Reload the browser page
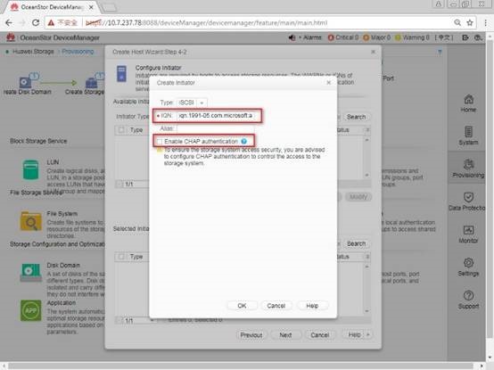This screenshot has height=370, width=494. coord(36,22)
